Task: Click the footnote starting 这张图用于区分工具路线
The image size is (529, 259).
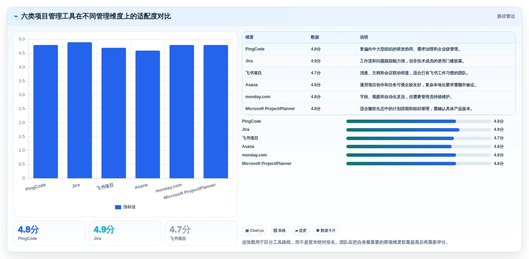Action: click(346, 242)
